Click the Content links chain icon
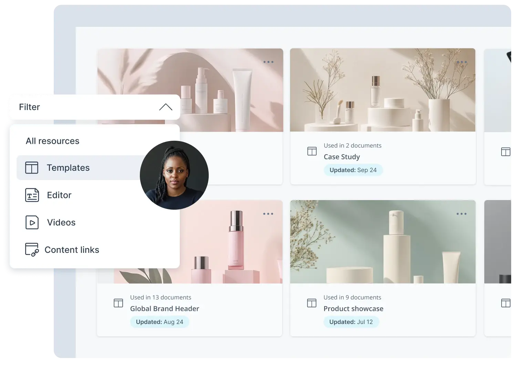516x366 pixels. pos(31,249)
